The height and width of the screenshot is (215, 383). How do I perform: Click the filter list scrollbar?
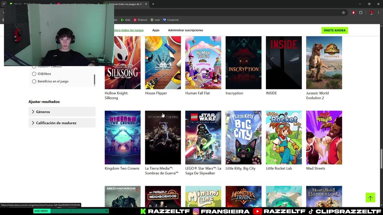95,79
